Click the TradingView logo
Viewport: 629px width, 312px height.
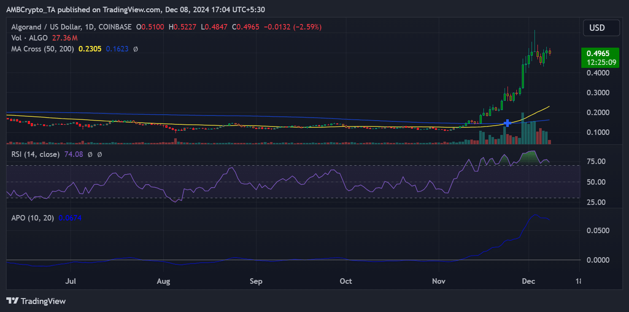tap(36, 301)
